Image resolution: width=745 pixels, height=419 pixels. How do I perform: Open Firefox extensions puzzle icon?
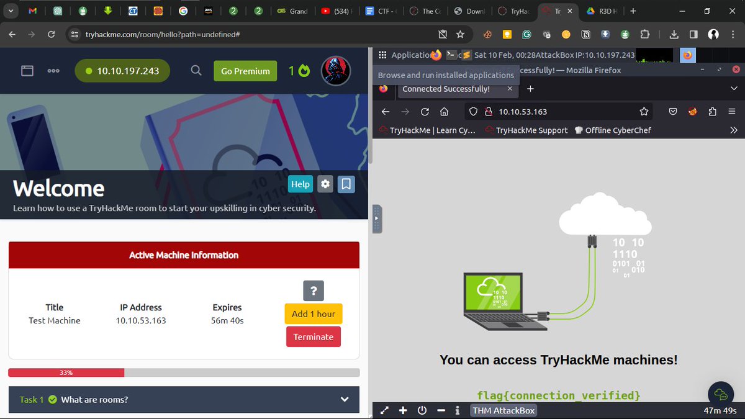(712, 112)
